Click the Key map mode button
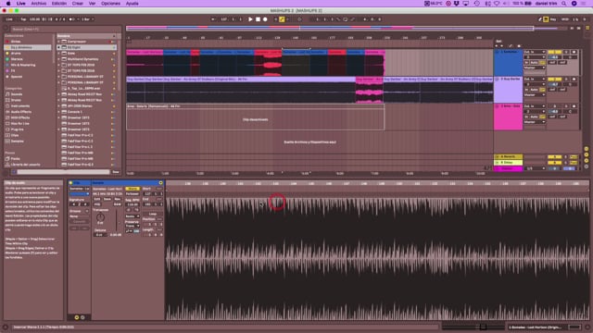Image resolution: width=593 pixels, height=333 pixels. [553, 19]
